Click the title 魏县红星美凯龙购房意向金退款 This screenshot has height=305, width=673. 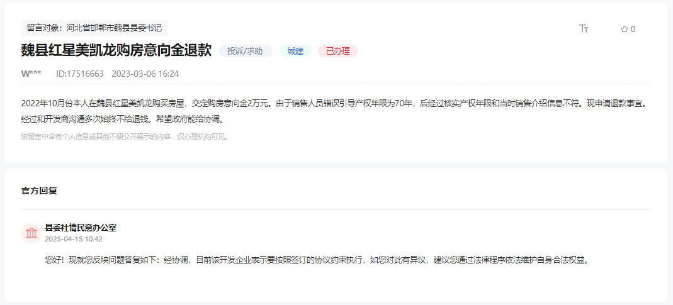click(x=116, y=50)
